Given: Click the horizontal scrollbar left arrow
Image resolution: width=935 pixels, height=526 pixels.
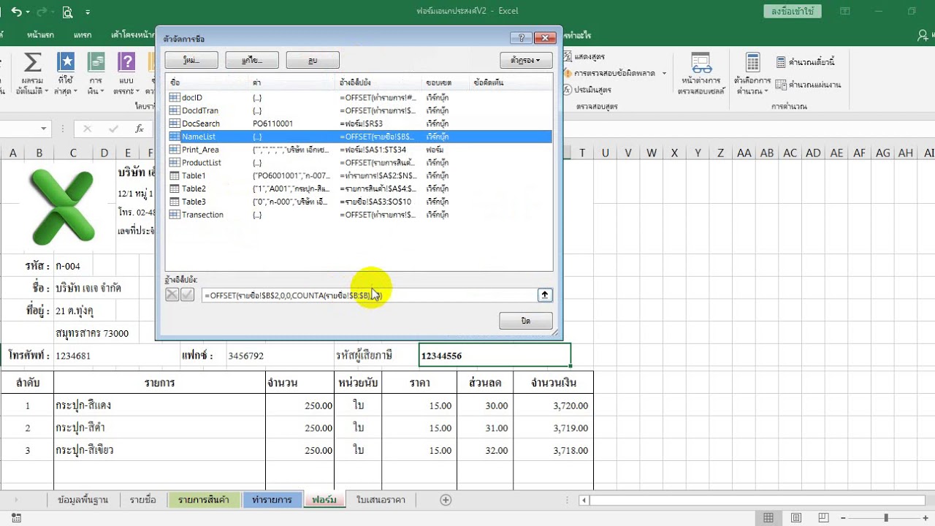Looking at the screenshot, I should (584, 500).
